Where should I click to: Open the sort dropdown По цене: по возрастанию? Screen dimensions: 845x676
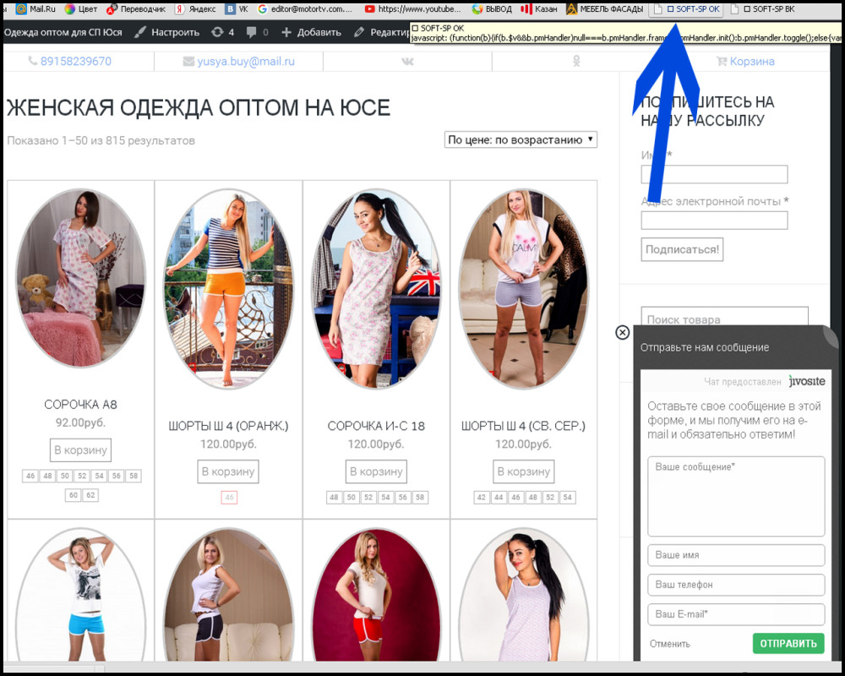[521, 139]
